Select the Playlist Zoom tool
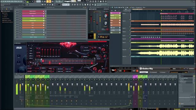 (126, 7)
